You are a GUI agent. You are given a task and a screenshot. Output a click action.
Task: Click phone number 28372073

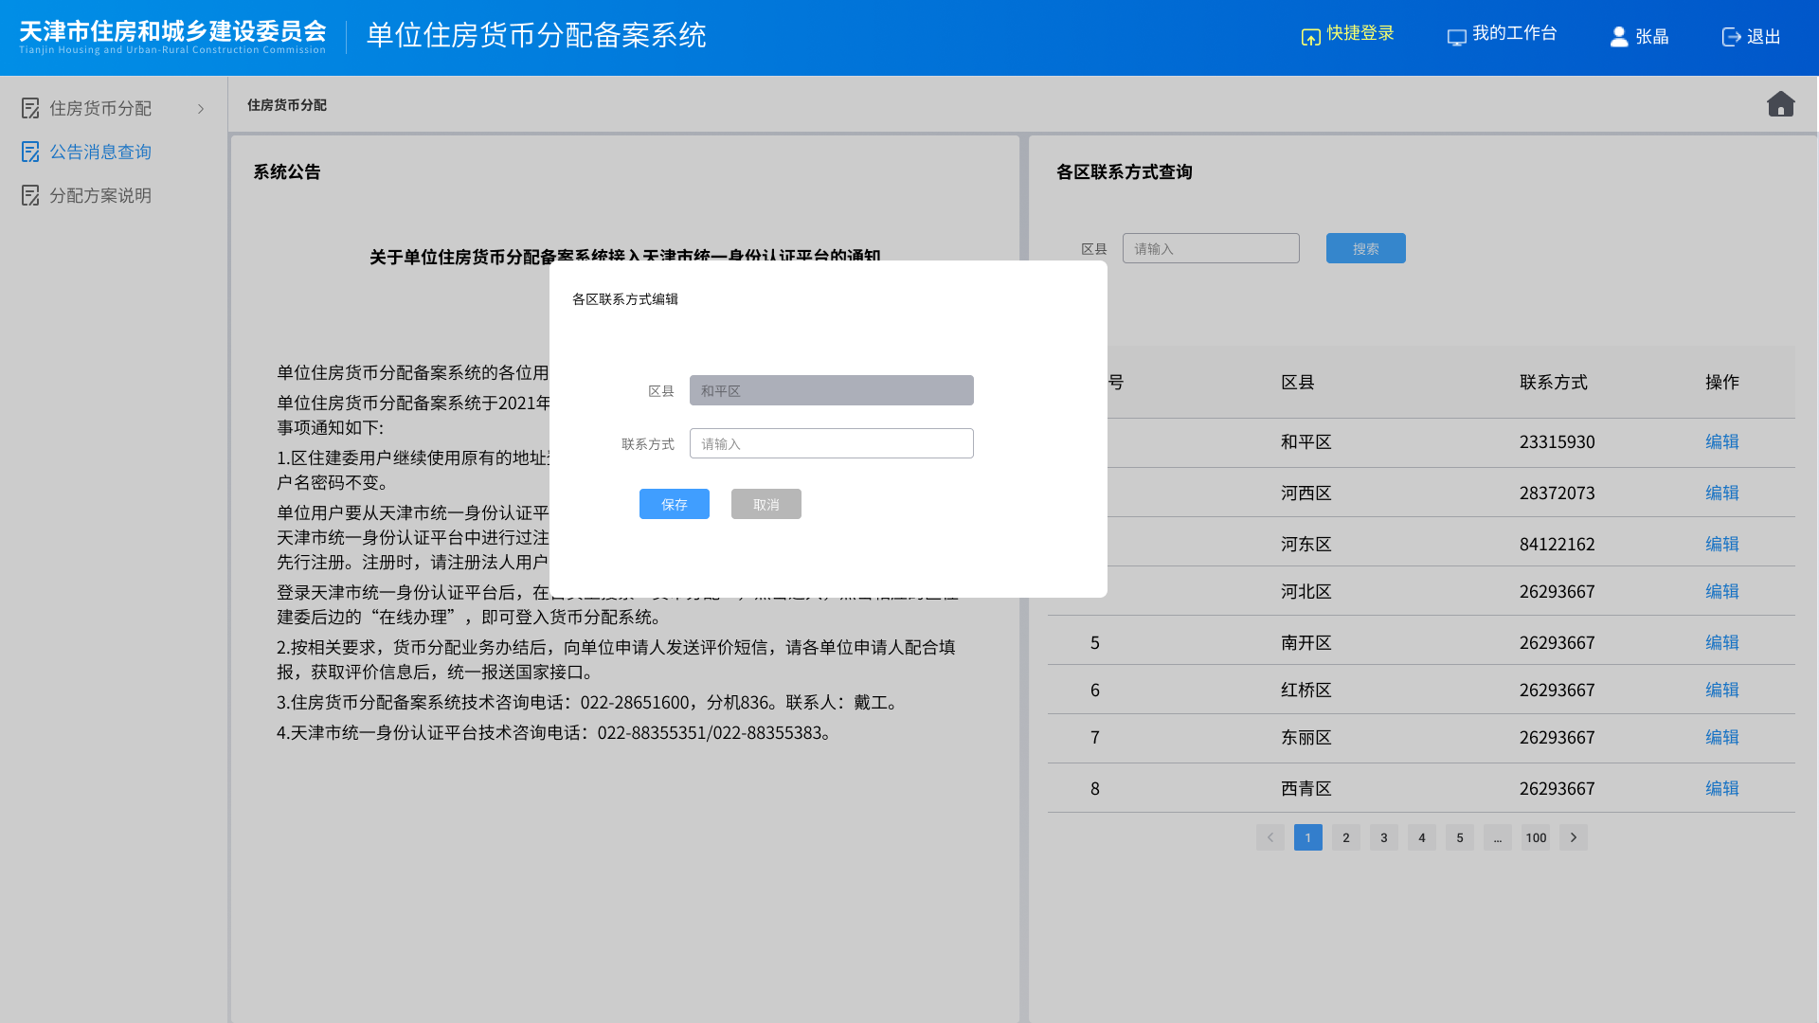[x=1558, y=494]
